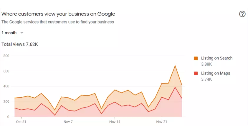The image size is (248, 134).
Task: Select the Listing on Search legend label
Action: 216,58
